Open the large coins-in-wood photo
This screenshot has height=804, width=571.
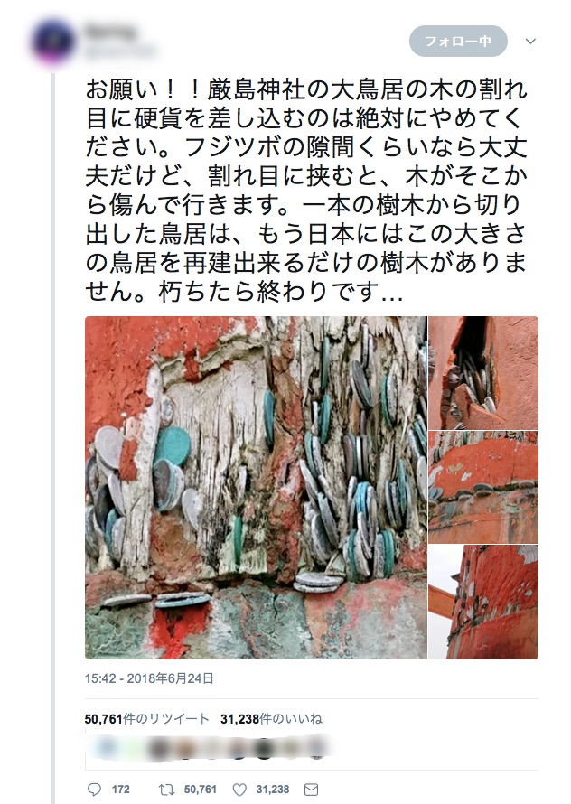(256, 488)
